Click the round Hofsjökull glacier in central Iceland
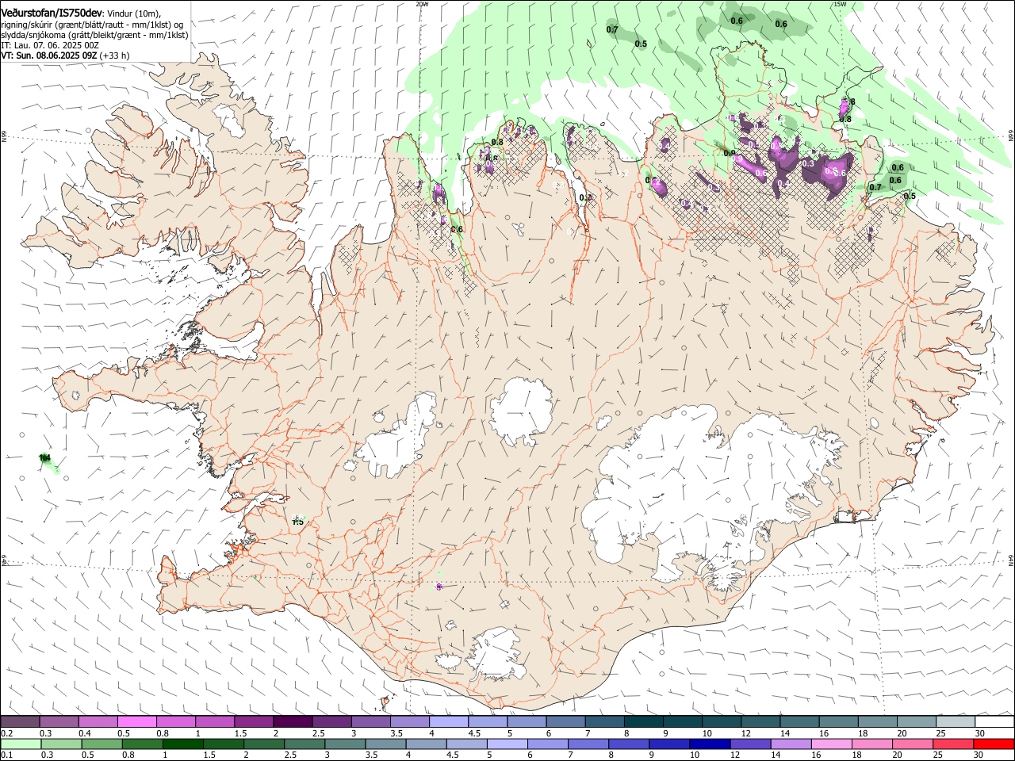 521,410
